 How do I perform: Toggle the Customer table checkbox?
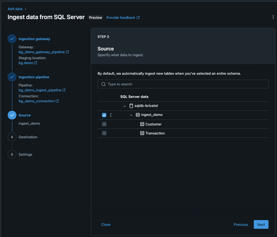point(104,124)
